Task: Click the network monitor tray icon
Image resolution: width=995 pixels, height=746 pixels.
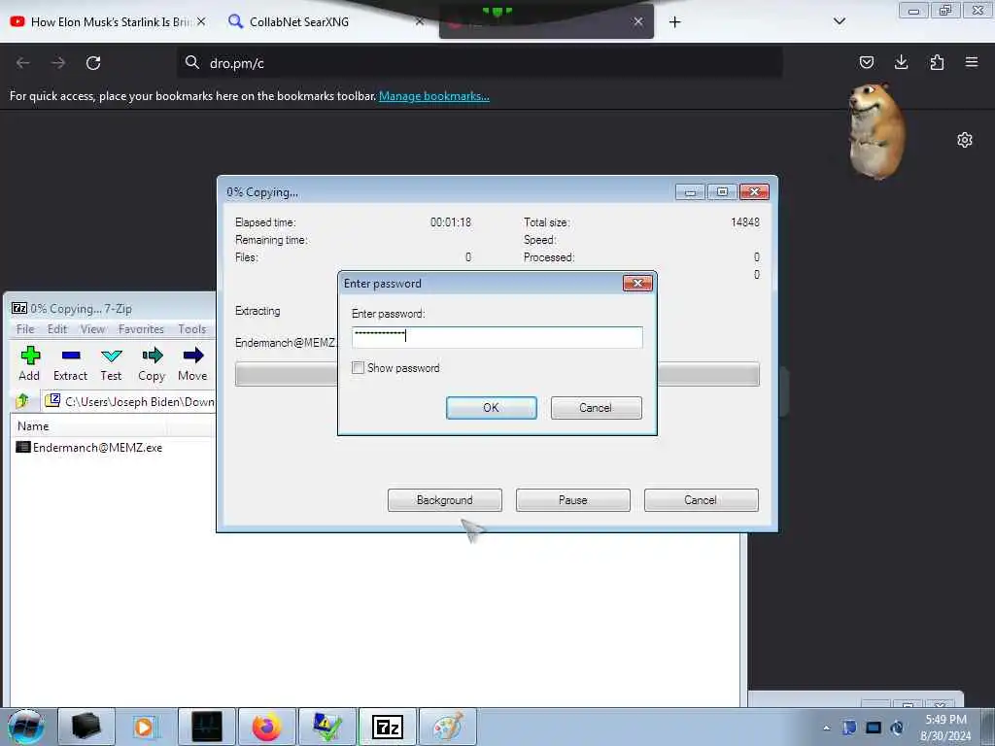Action: coord(874,728)
